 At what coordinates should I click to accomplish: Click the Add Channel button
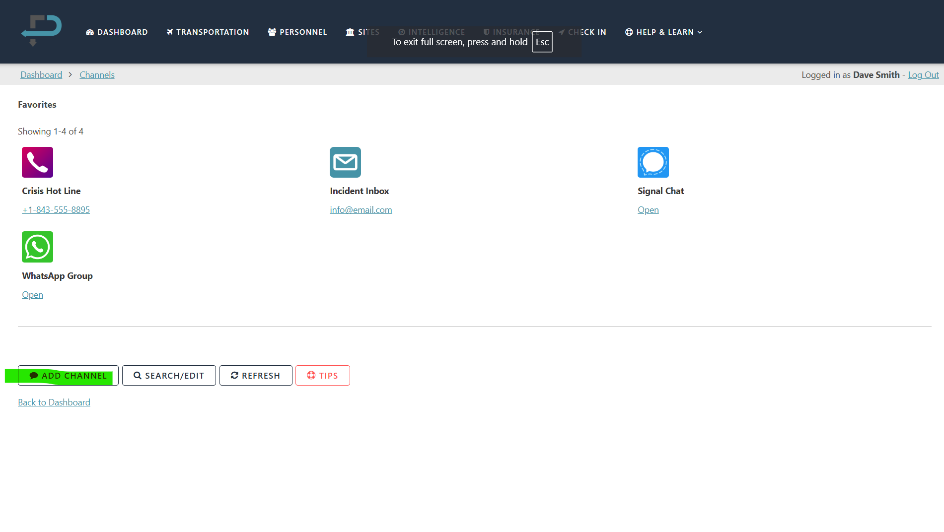click(68, 376)
